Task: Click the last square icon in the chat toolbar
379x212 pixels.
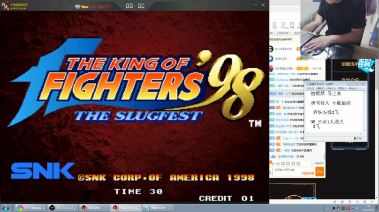Action: pyautogui.click(x=298, y=164)
